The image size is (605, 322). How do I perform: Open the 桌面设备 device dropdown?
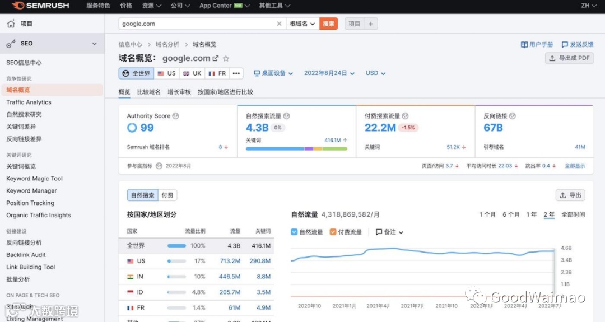coord(273,73)
